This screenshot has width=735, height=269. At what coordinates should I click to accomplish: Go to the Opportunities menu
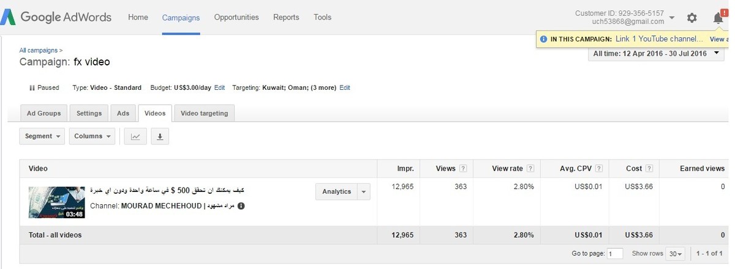(236, 17)
